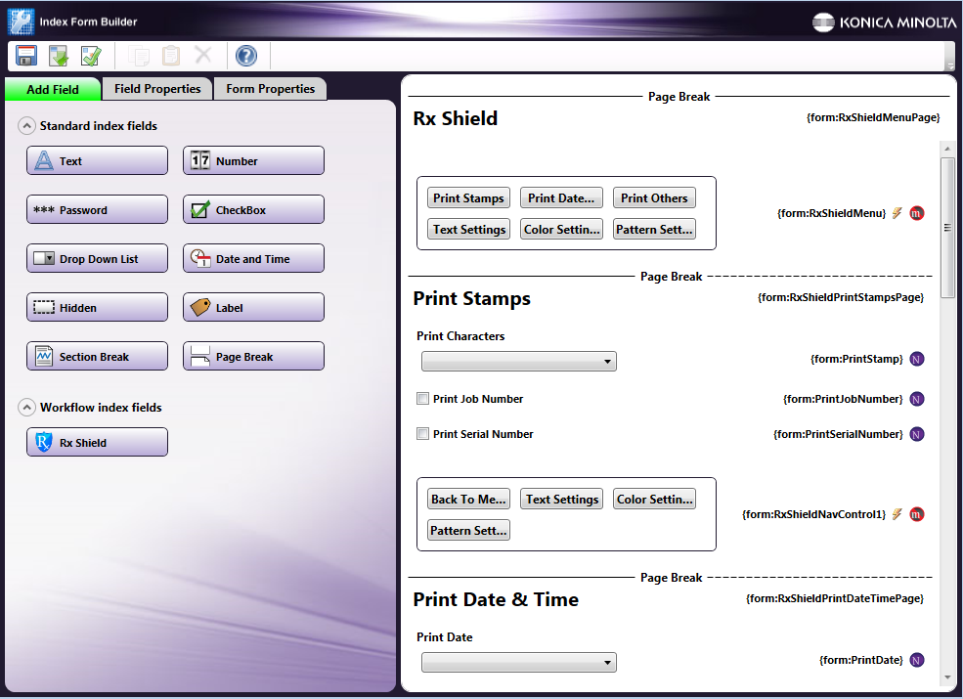
Task: Add a CheckBox field to the form
Action: point(253,210)
